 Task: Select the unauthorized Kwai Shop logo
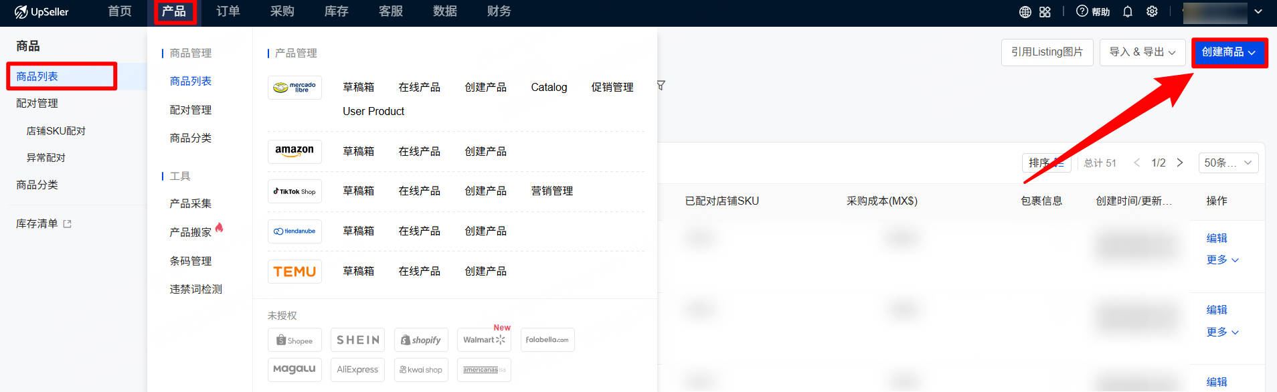[x=421, y=369]
